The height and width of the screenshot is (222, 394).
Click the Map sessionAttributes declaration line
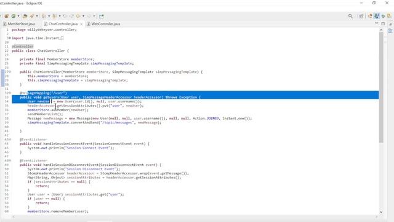104,178
